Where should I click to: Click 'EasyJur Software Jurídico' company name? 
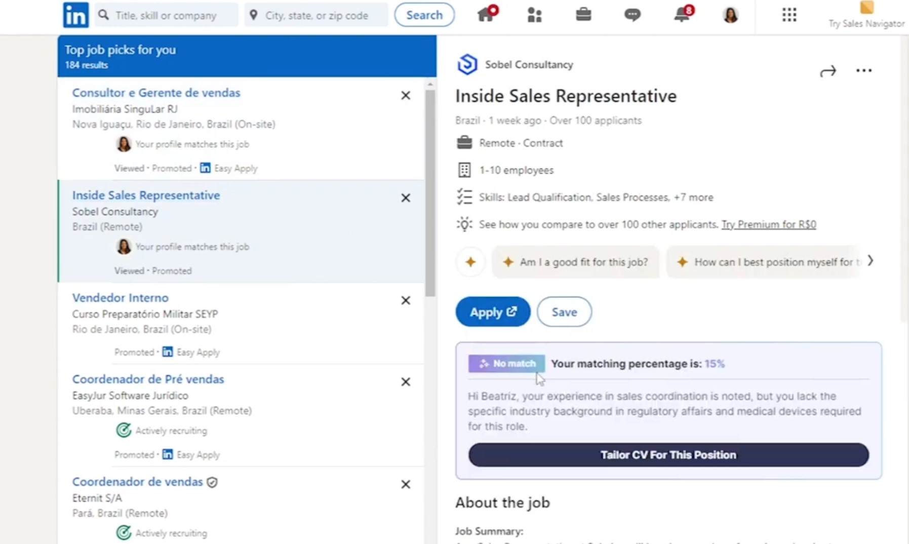(130, 396)
